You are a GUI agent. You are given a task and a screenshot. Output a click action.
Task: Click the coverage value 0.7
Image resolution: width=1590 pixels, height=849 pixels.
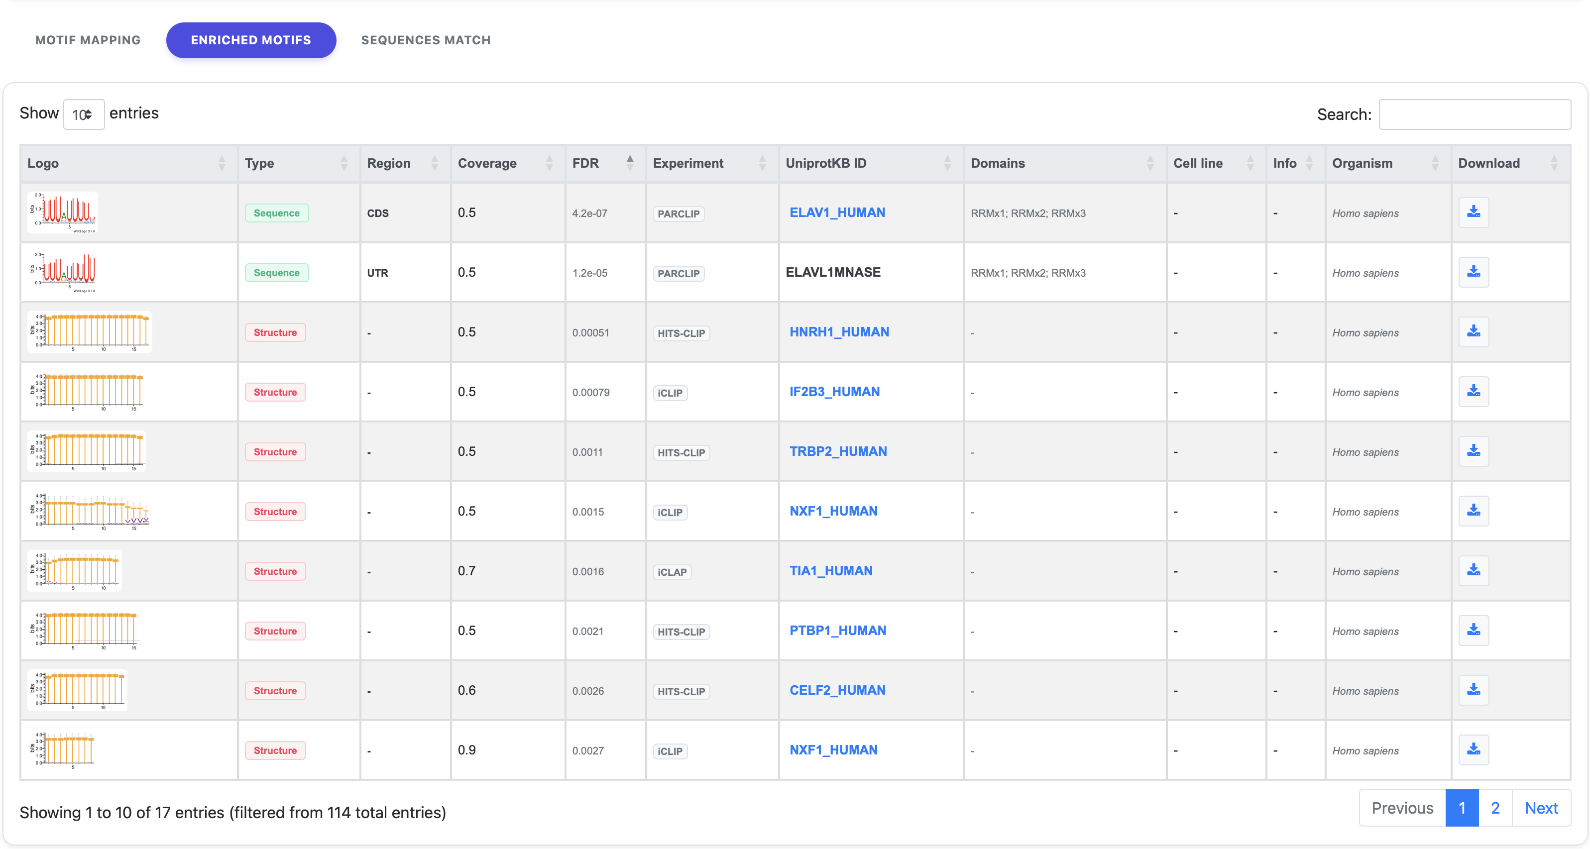(466, 571)
